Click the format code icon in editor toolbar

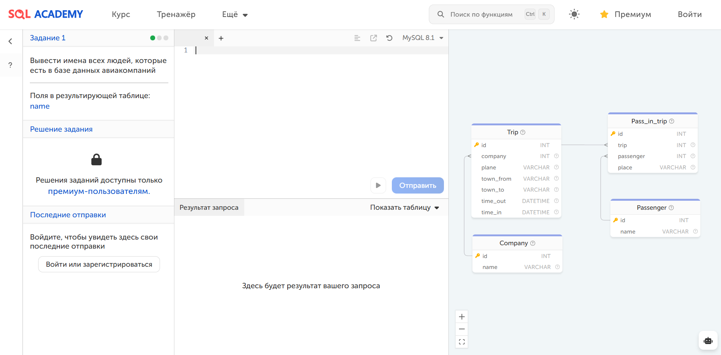pyautogui.click(x=357, y=38)
